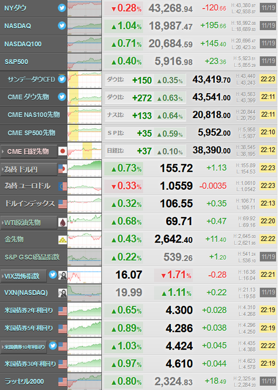Open the 金先物 link

pos(14,240)
